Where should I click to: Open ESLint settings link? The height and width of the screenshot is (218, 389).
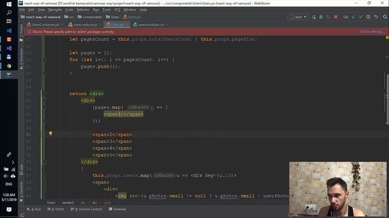[x=372, y=31]
